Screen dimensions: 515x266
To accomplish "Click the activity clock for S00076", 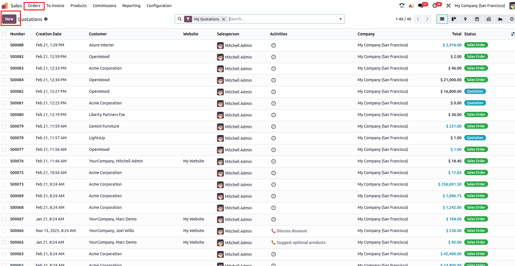I will click(274, 161).
